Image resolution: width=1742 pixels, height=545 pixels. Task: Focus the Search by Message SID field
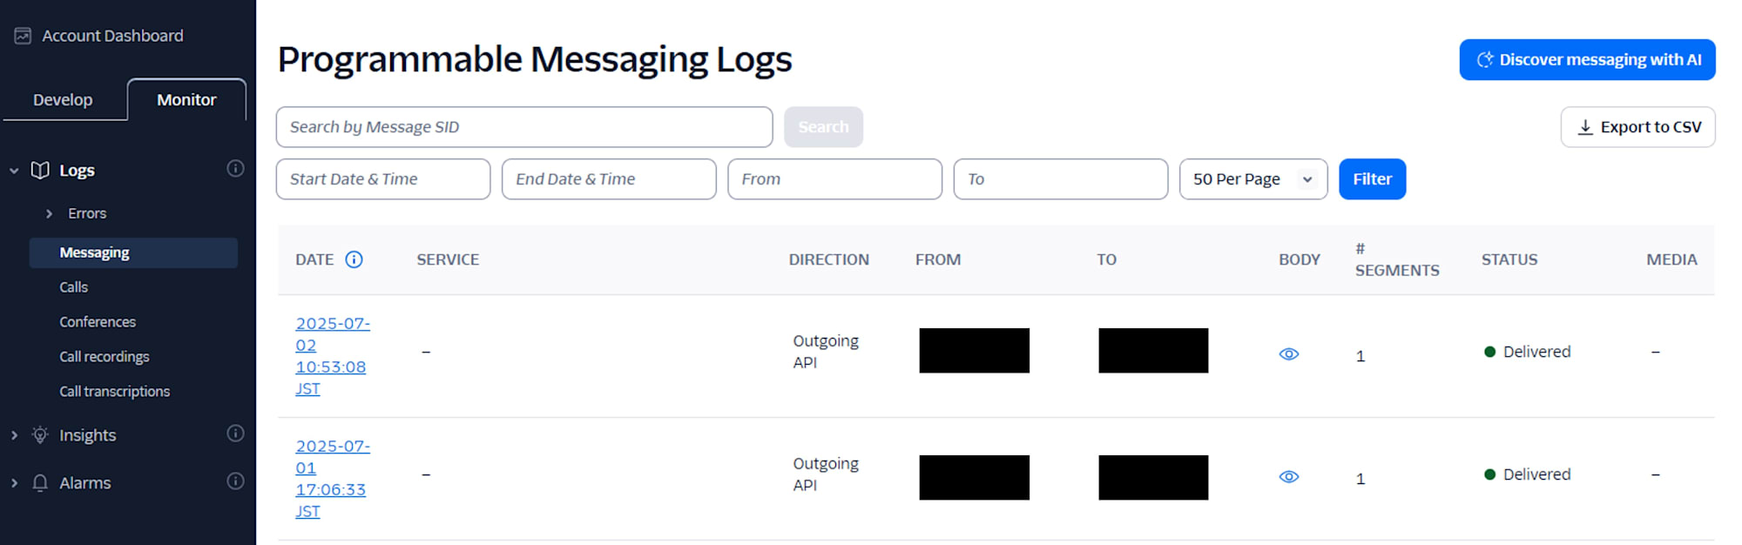point(524,127)
